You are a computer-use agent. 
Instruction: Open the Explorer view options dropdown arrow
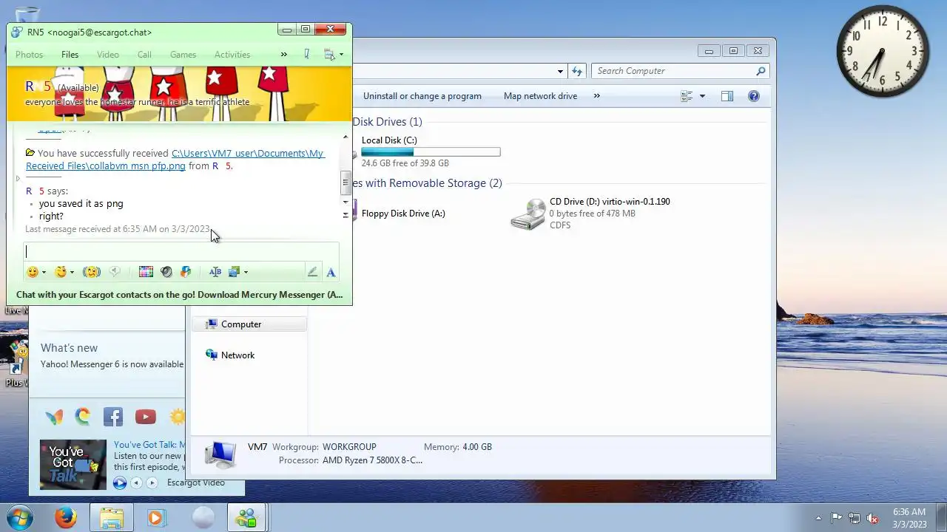click(x=702, y=96)
